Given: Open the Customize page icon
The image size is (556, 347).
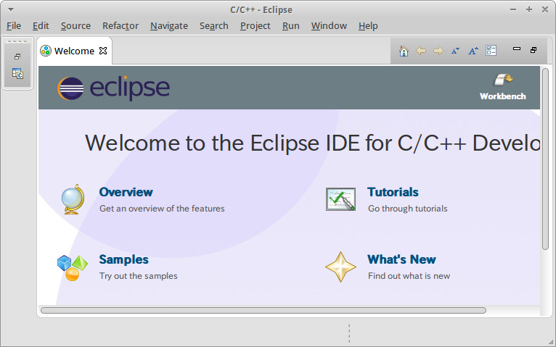Looking at the screenshot, I should [x=491, y=51].
